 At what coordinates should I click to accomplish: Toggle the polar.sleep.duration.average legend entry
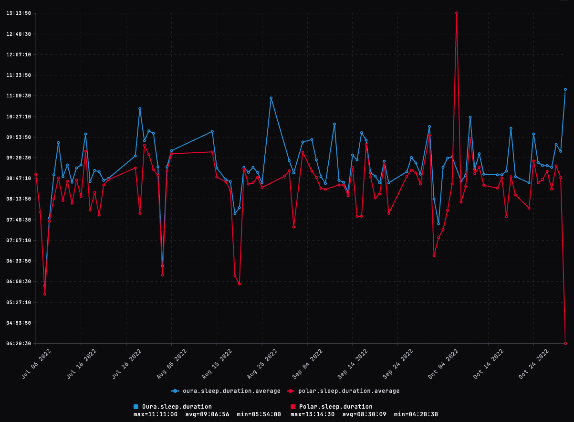(349, 390)
